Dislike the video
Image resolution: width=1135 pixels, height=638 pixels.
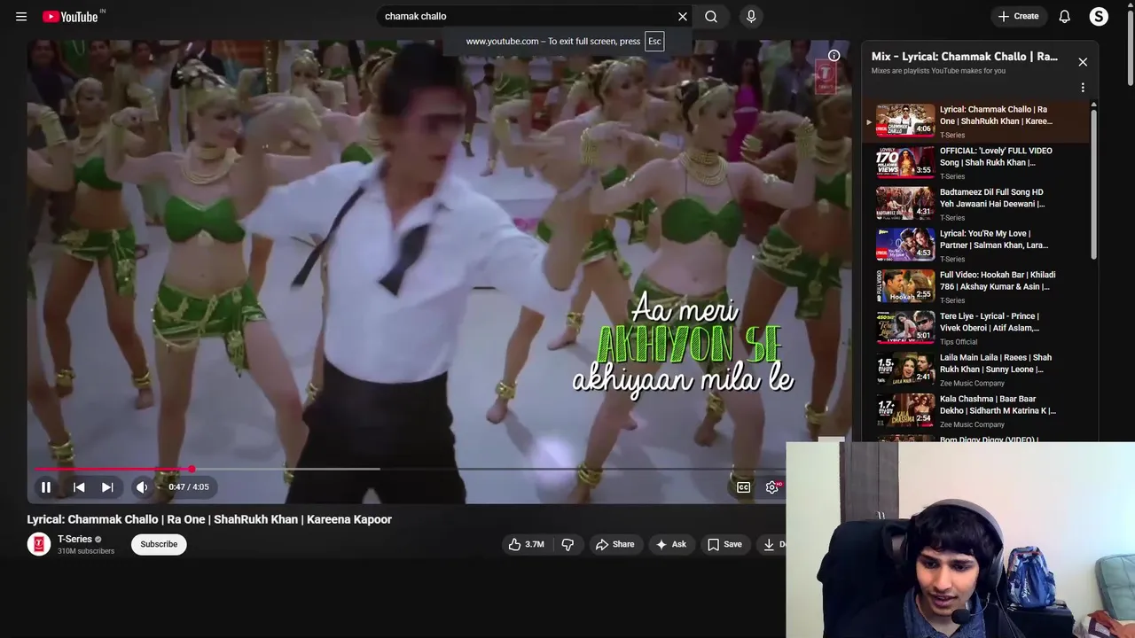567,544
